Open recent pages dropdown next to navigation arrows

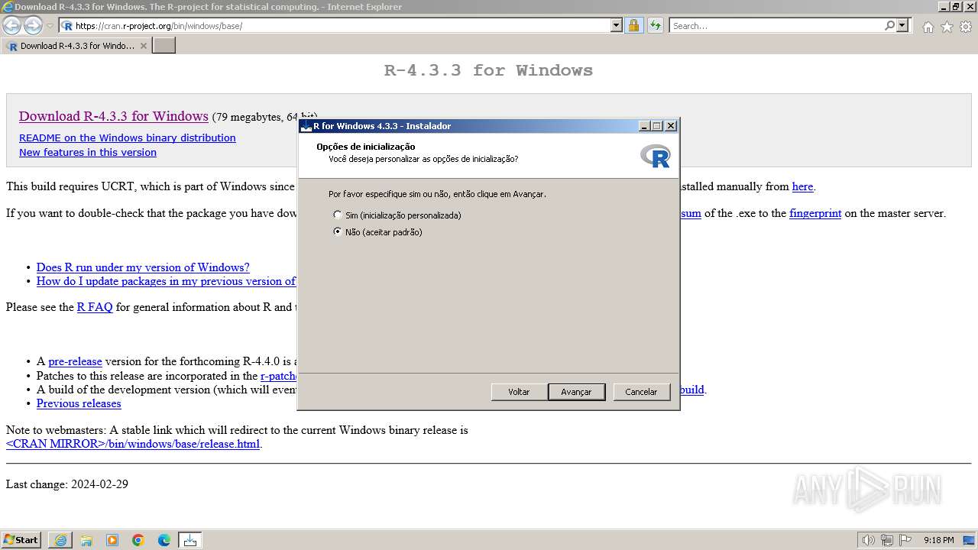50,26
